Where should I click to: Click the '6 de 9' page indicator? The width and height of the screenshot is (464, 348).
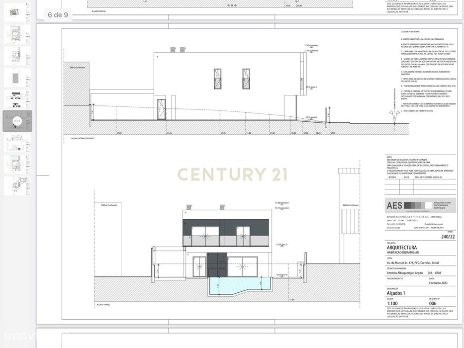pos(58,15)
